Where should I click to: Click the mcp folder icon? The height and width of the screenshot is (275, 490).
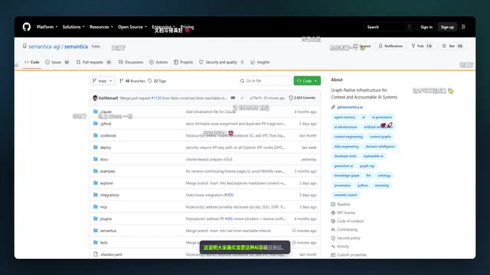pos(96,207)
